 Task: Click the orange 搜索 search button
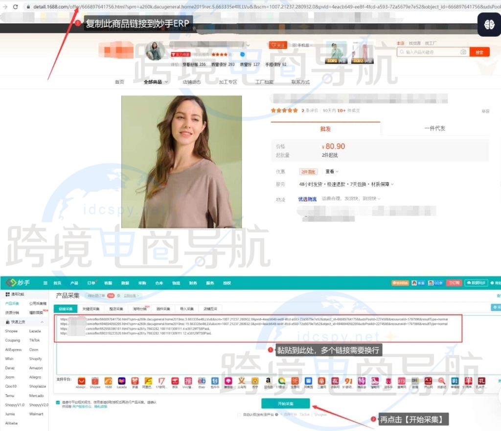pos(479,52)
